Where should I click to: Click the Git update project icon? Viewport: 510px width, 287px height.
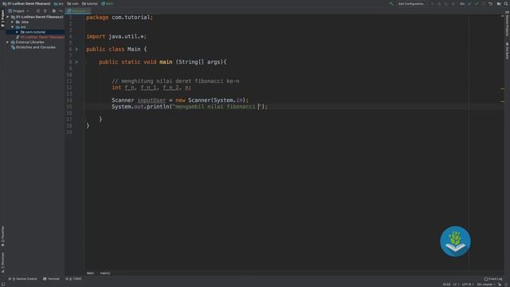pyautogui.click(x=469, y=4)
